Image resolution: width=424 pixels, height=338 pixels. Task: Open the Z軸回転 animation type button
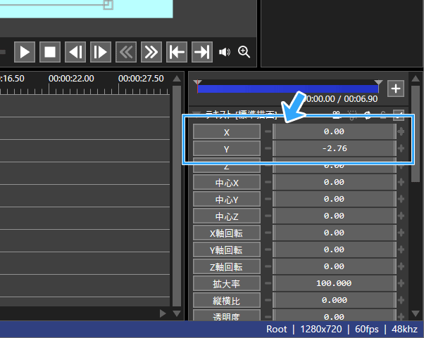(x=227, y=266)
